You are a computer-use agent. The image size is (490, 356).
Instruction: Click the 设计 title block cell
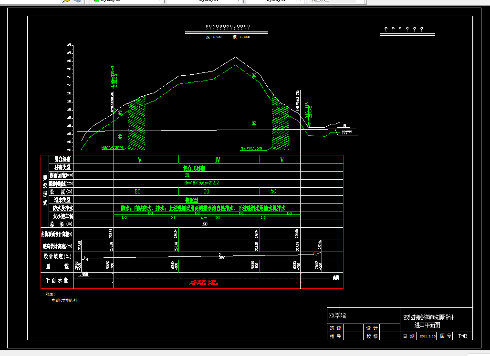(x=372, y=328)
